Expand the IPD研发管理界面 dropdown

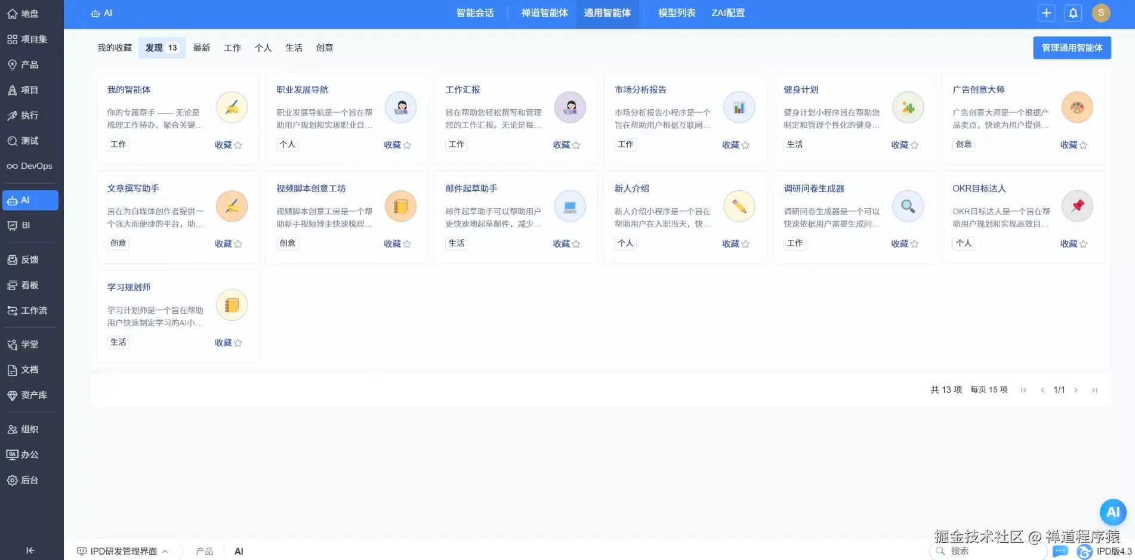[x=166, y=551]
